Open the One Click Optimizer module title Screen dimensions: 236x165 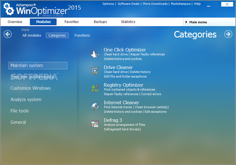tap(125, 50)
